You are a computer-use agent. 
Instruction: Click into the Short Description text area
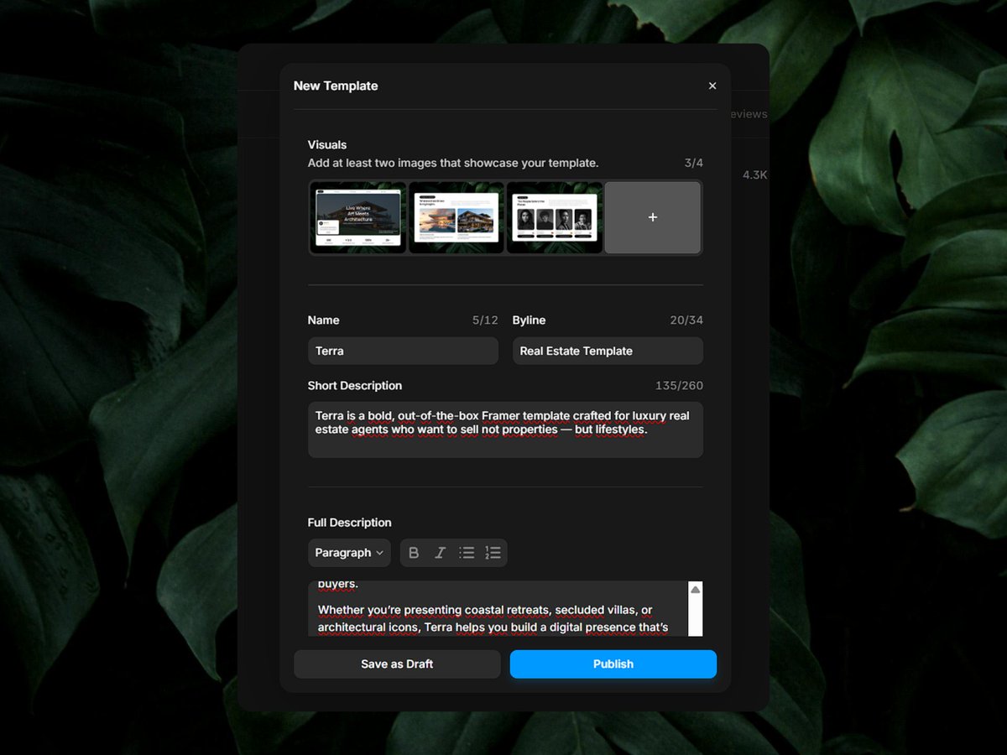click(505, 430)
